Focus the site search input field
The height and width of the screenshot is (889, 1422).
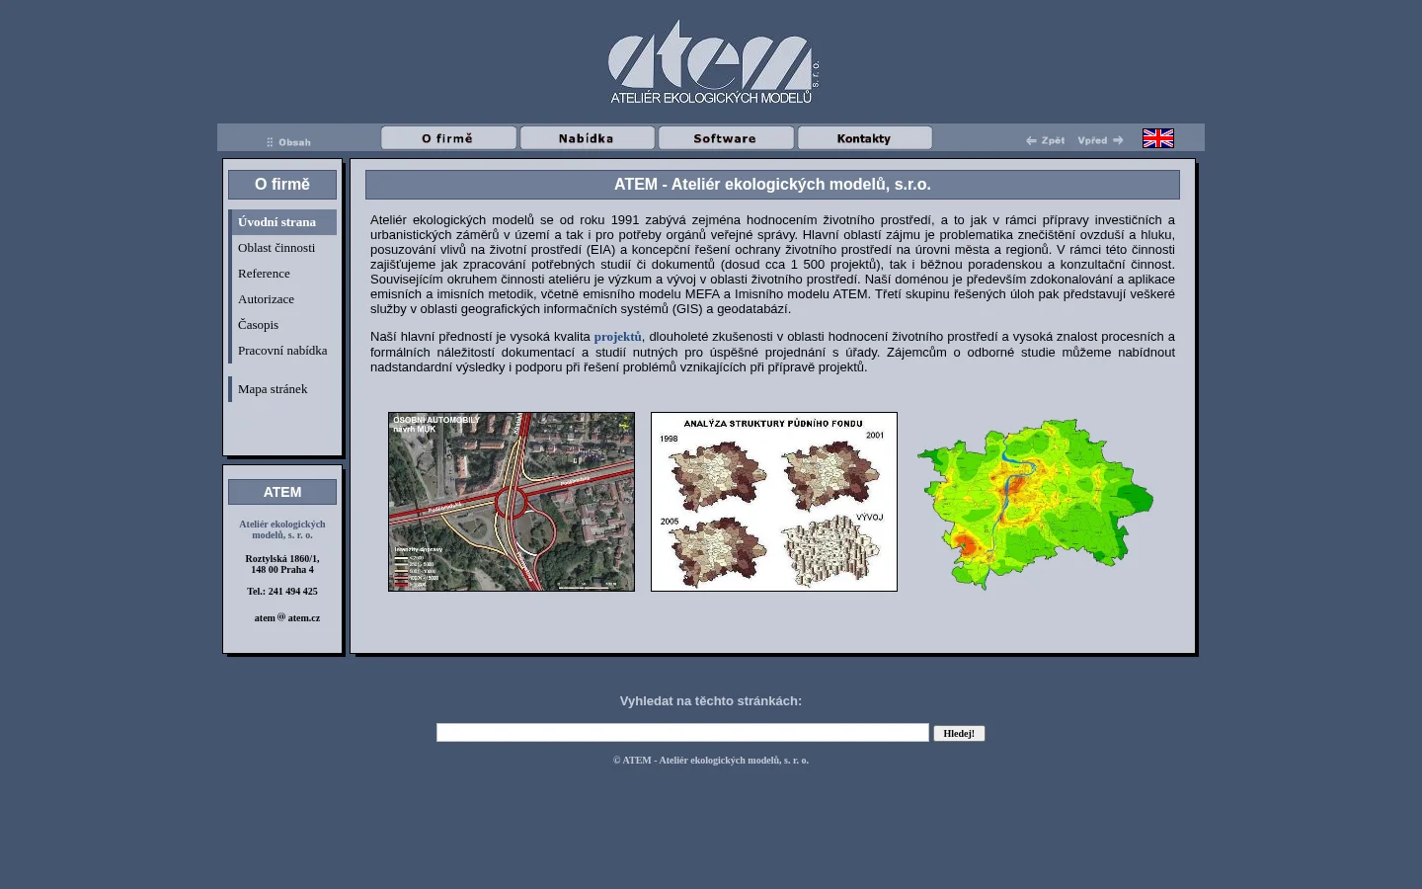(x=682, y=733)
